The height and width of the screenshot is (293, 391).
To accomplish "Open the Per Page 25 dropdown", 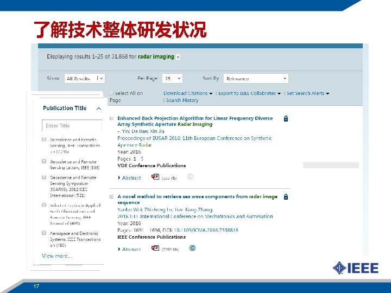I will (x=172, y=79).
